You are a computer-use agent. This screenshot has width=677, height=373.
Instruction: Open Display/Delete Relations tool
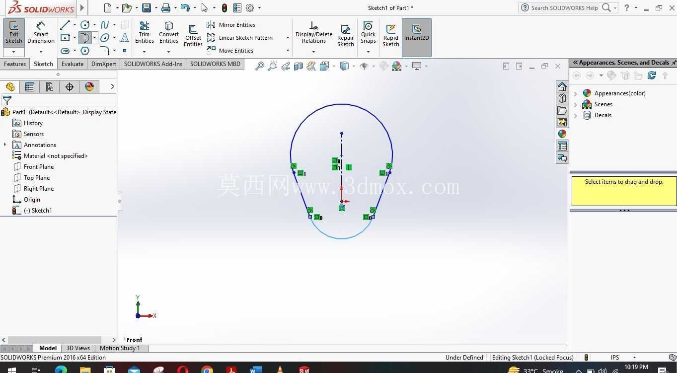[x=313, y=33]
